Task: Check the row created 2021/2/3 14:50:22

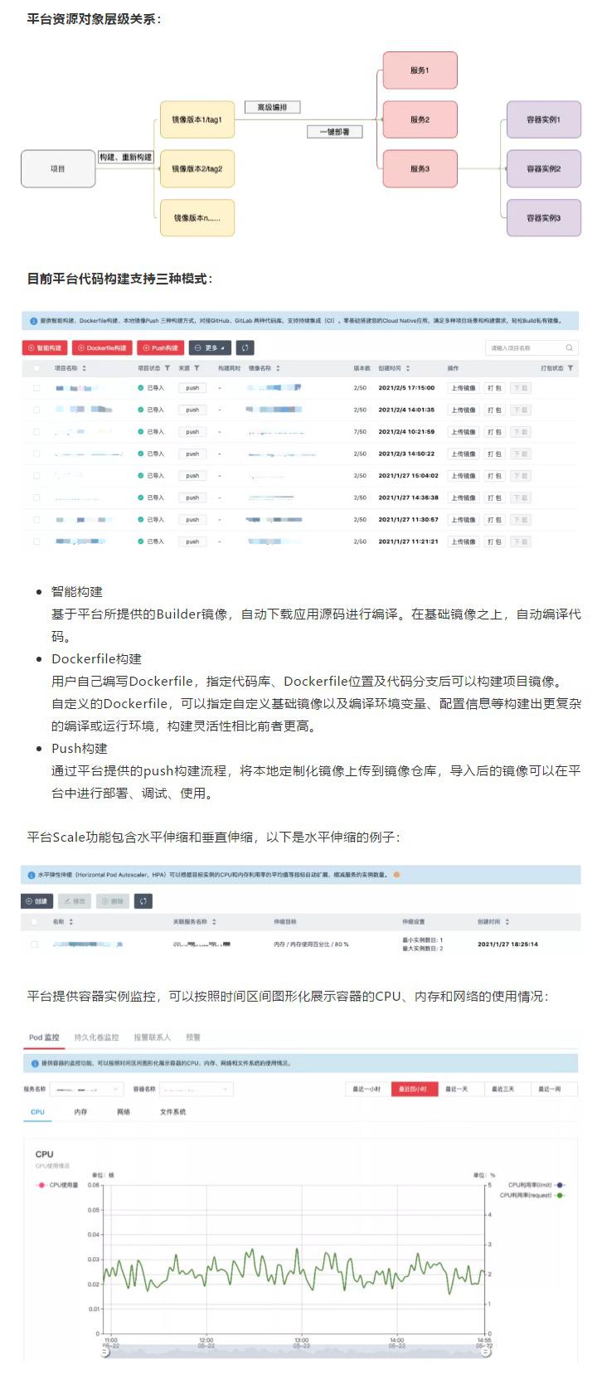Action: pos(36,454)
